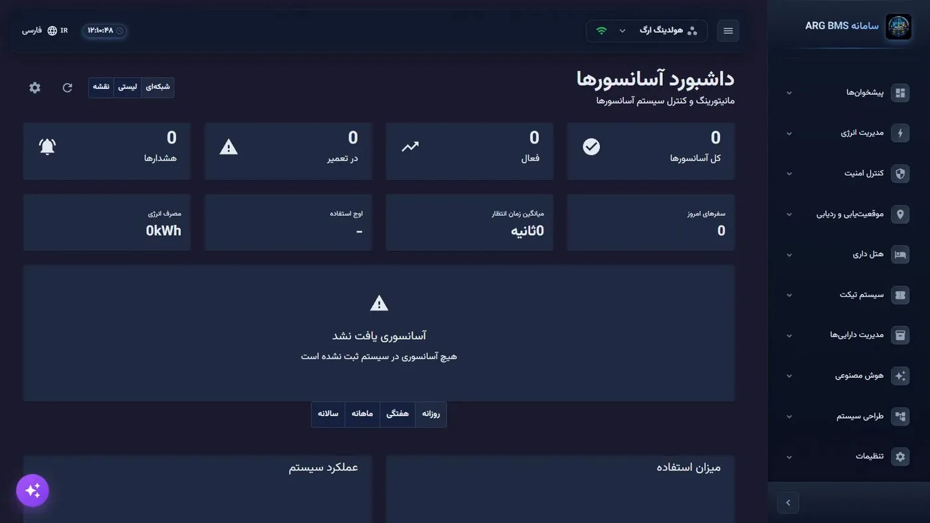Viewport: 930px width, 523px height.
Task: Click the عملکرد سیستم chart heading
Action: pyautogui.click(x=324, y=468)
